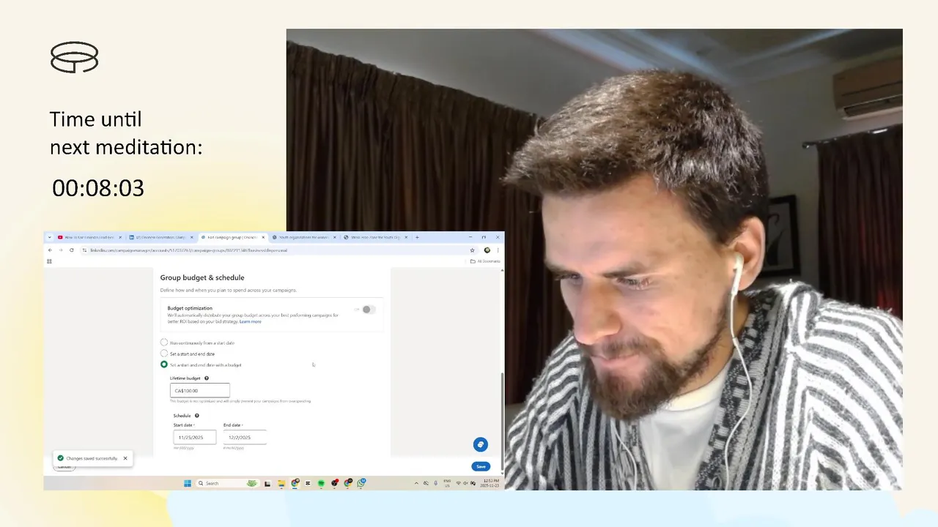Select 'Run continuously from a start date'
The image size is (938, 527).
pyautogui.click(x=164, y=343)
